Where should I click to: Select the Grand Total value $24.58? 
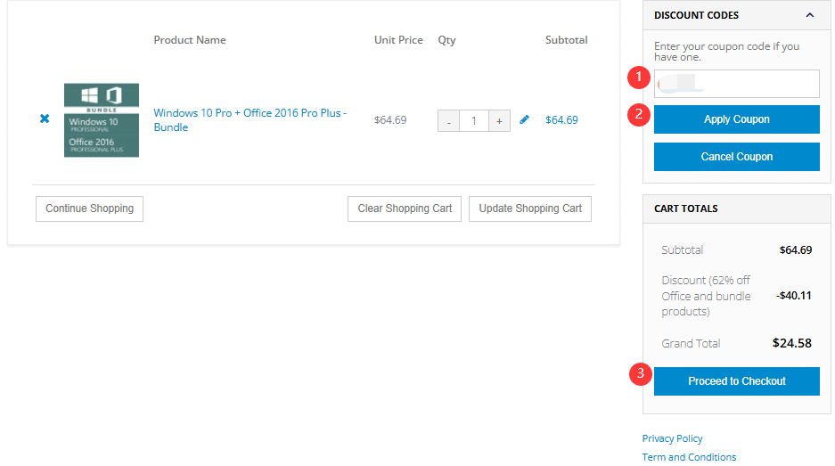792,343
